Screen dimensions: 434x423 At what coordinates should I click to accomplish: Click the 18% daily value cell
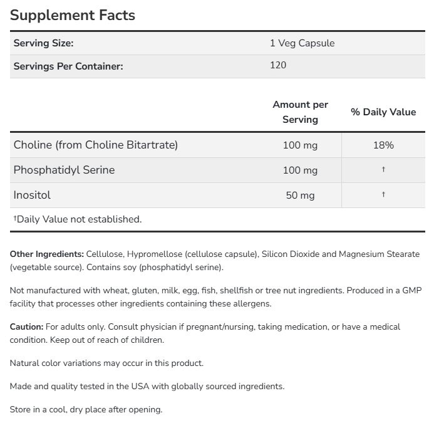tap(383, 145)
